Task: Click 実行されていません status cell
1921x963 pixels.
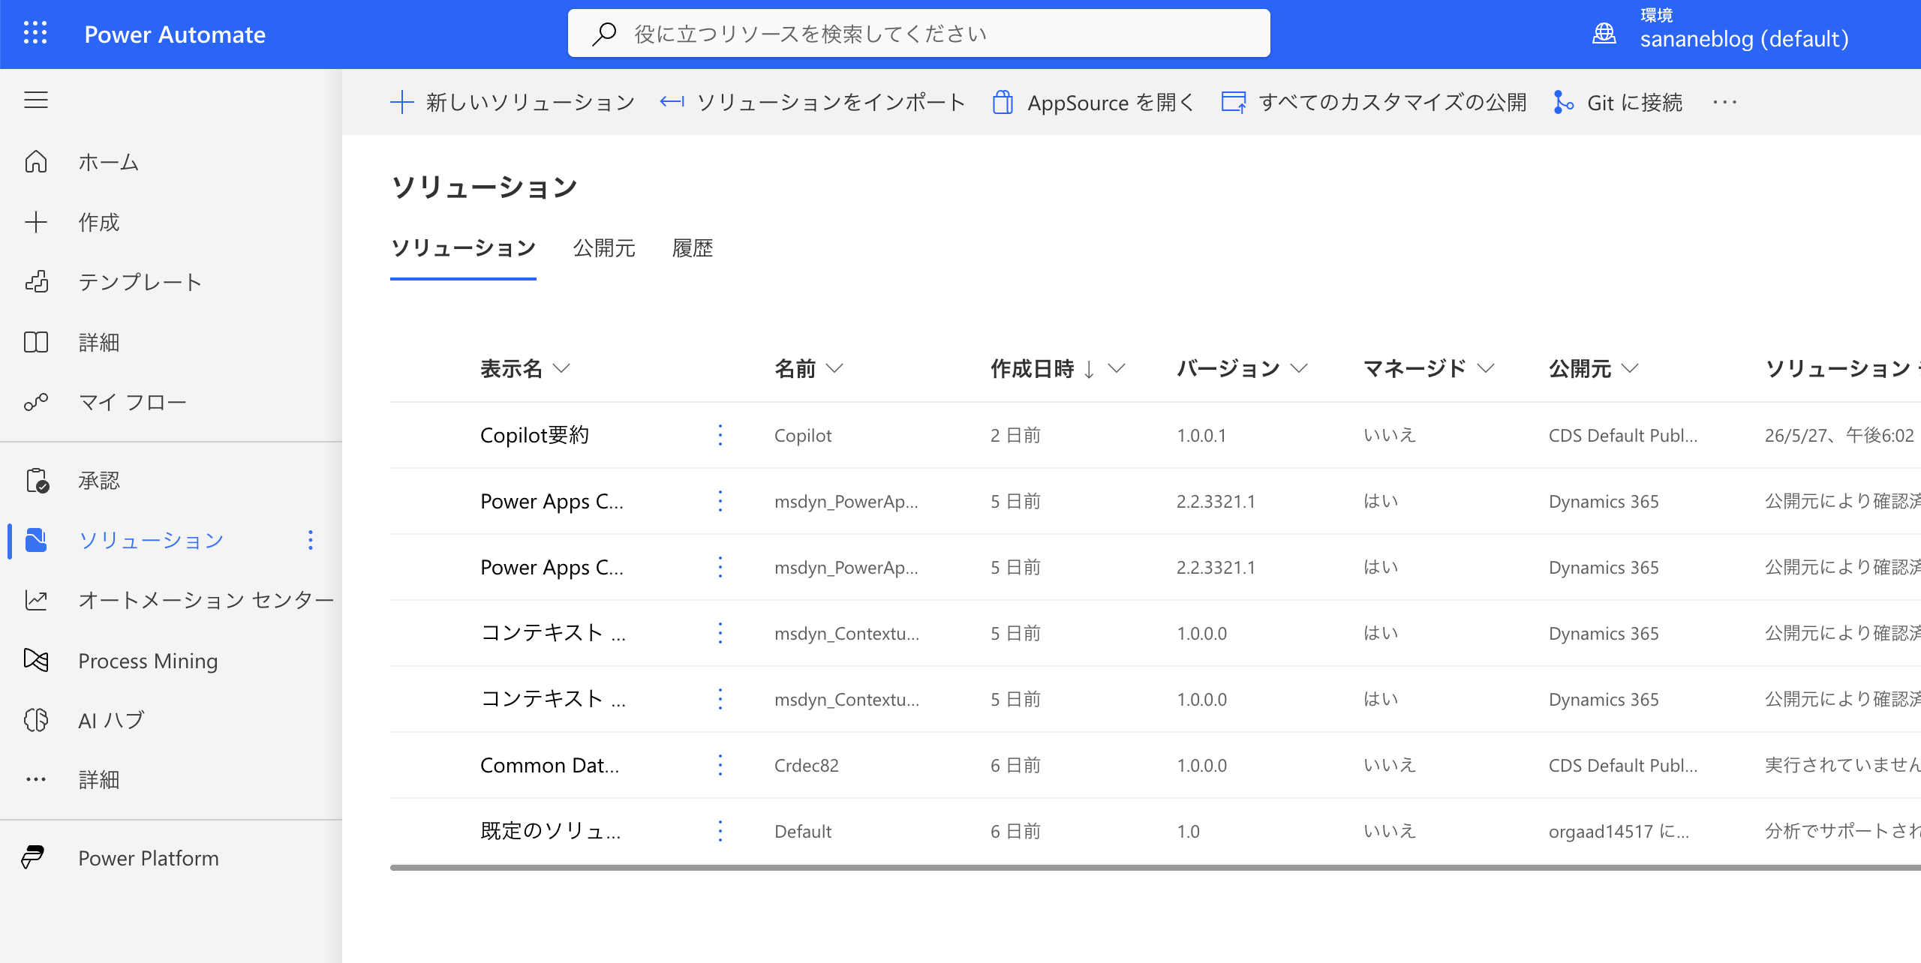Action: click(1842, 765)
